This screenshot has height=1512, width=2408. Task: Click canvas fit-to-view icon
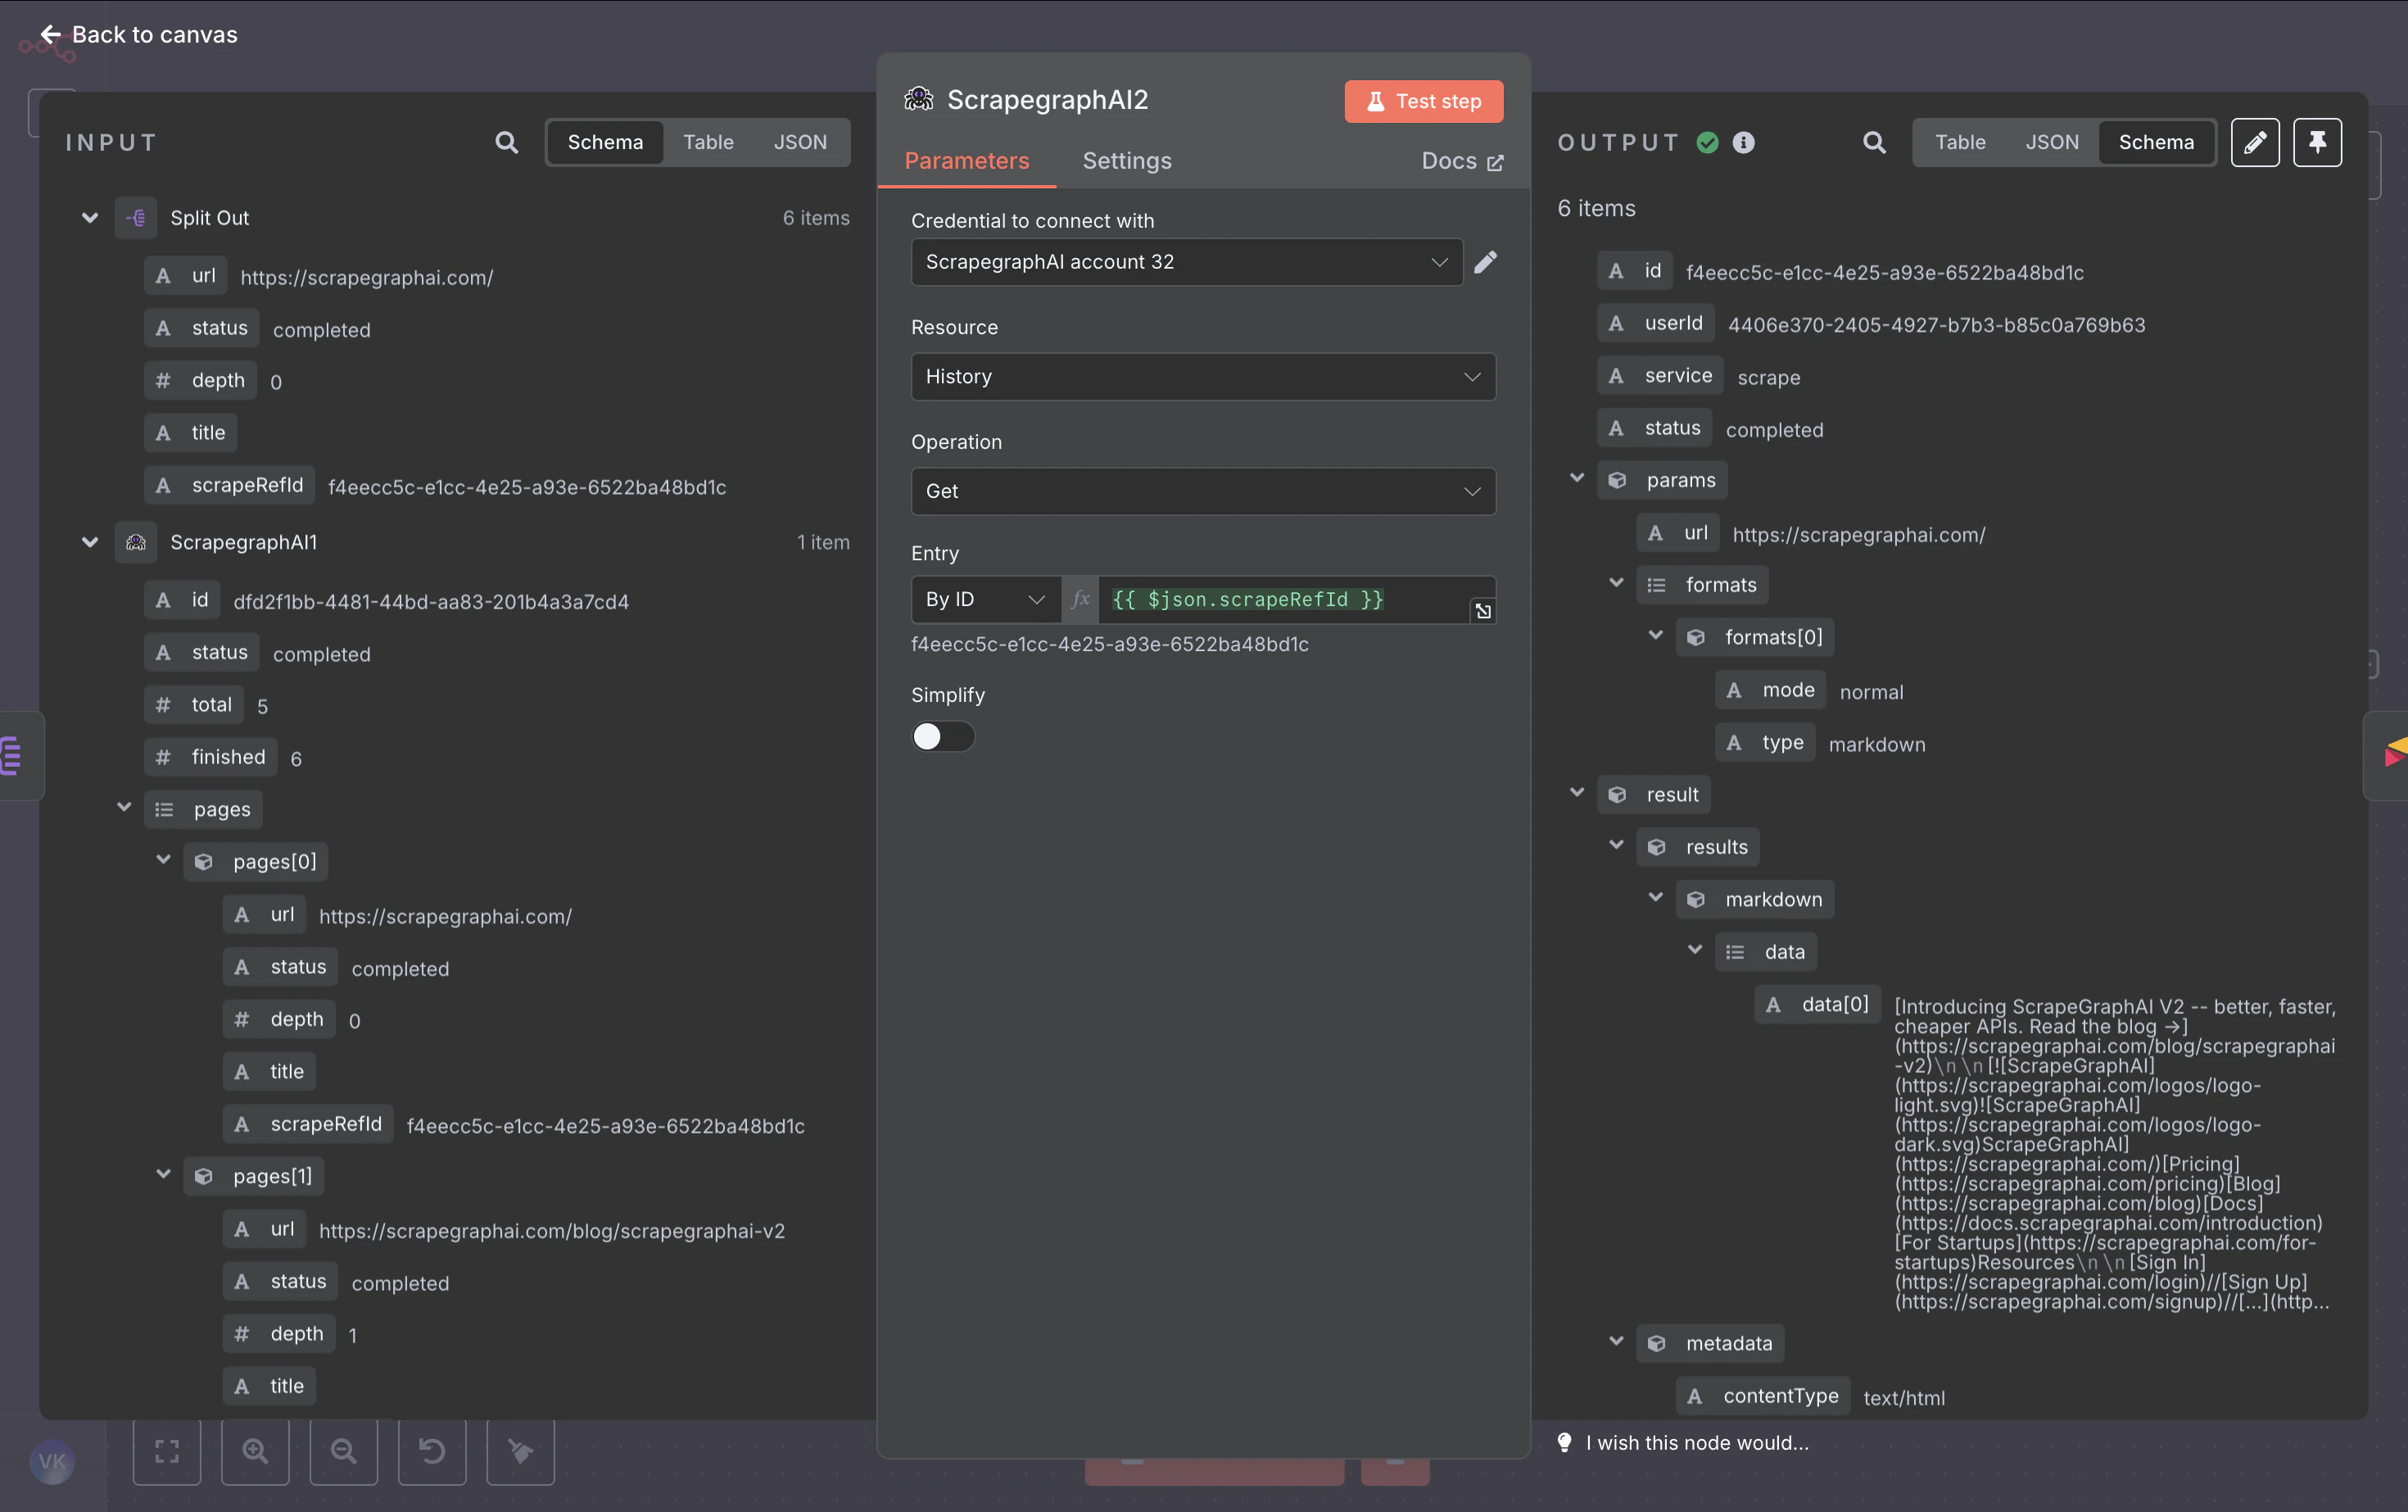click(x=167, y=1450)
